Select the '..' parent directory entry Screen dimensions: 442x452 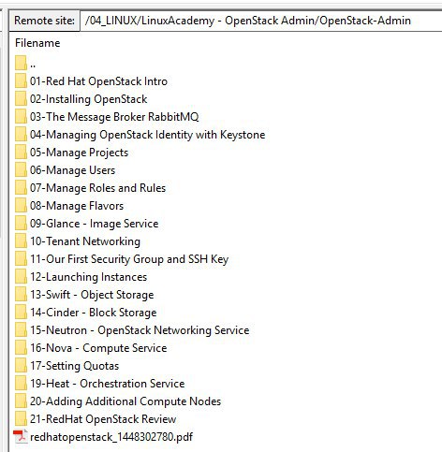click(33, 65)
